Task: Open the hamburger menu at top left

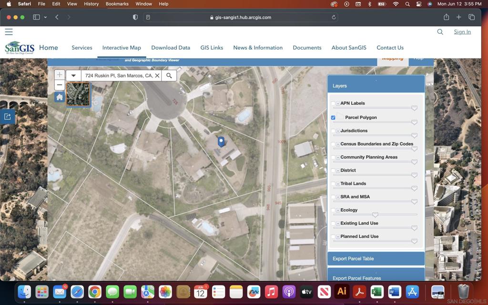Action: (x=9, y=32)
